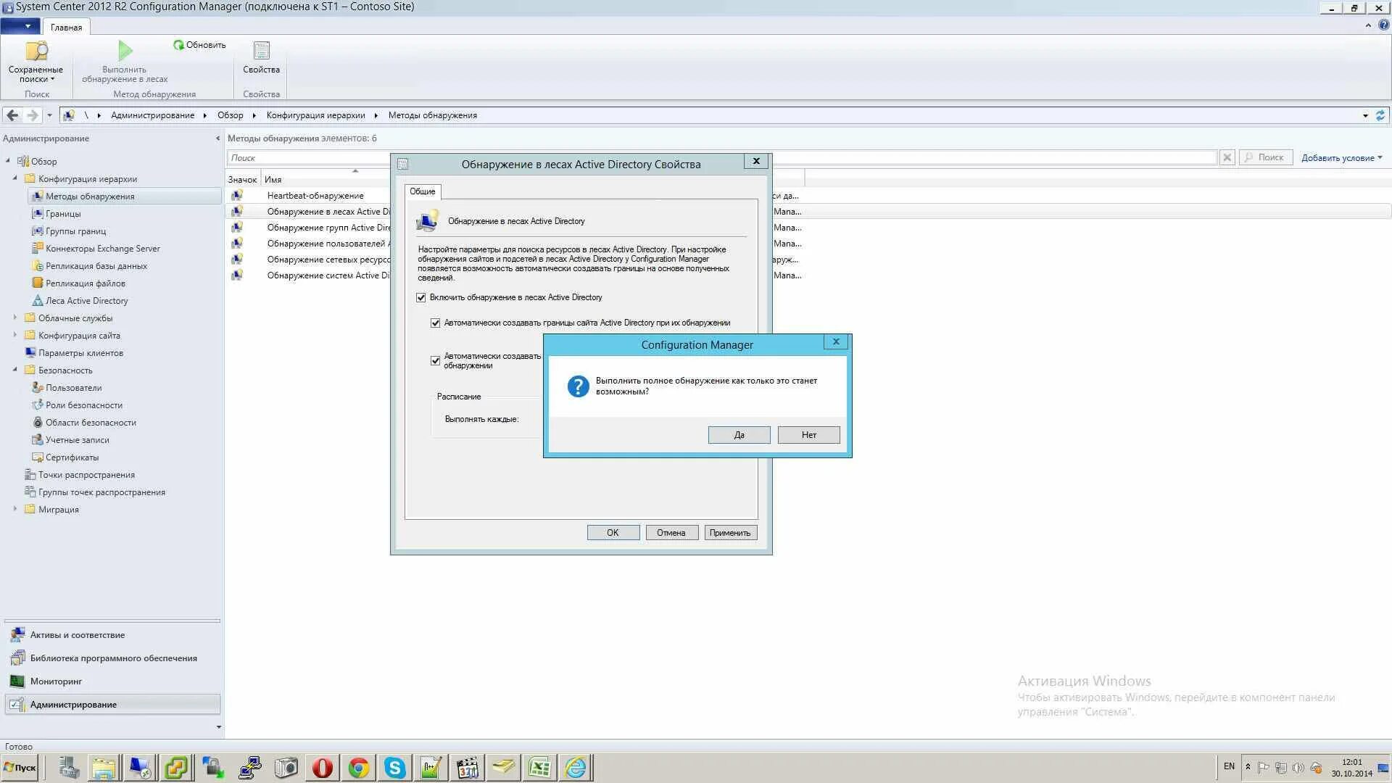This screenshot has height=783, width=1392.
Task: Open Добавить условие dropdown
Action: click(1341, 158)
